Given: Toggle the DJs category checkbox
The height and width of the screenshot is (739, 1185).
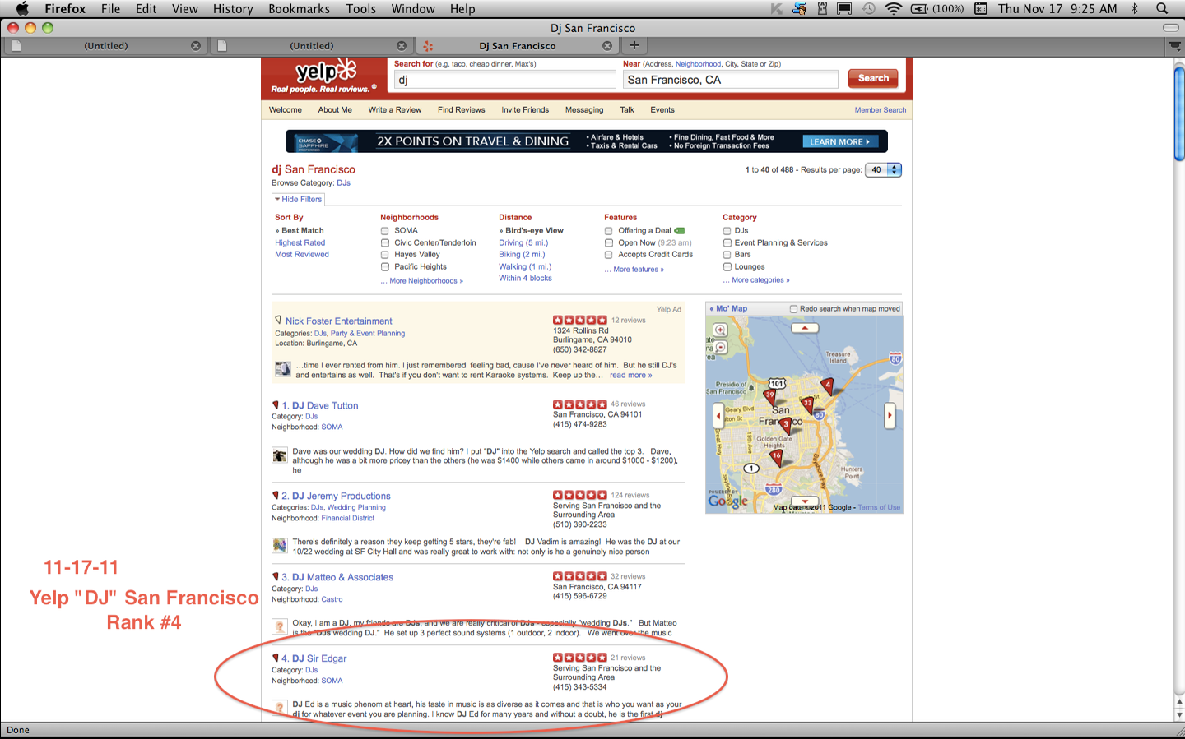Looking at the screenshot, I should [727, 231].
